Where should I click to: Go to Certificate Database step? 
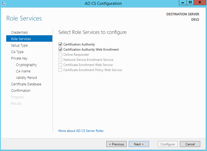pyautogui.click(x=26, y=84)
